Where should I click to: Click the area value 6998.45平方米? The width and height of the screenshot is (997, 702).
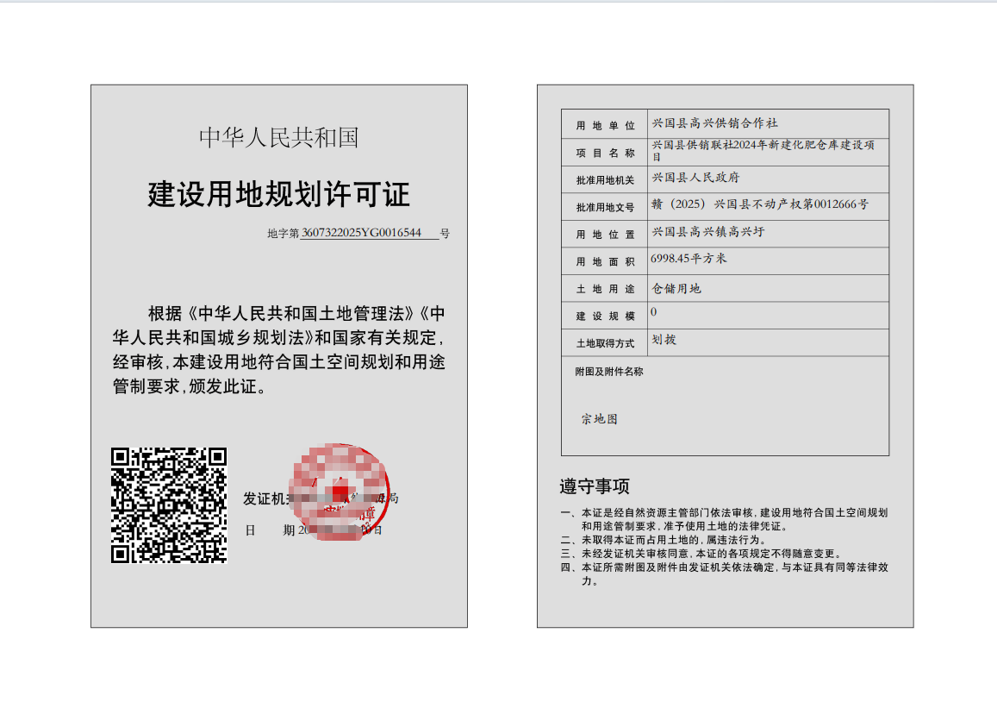point(689,259)
